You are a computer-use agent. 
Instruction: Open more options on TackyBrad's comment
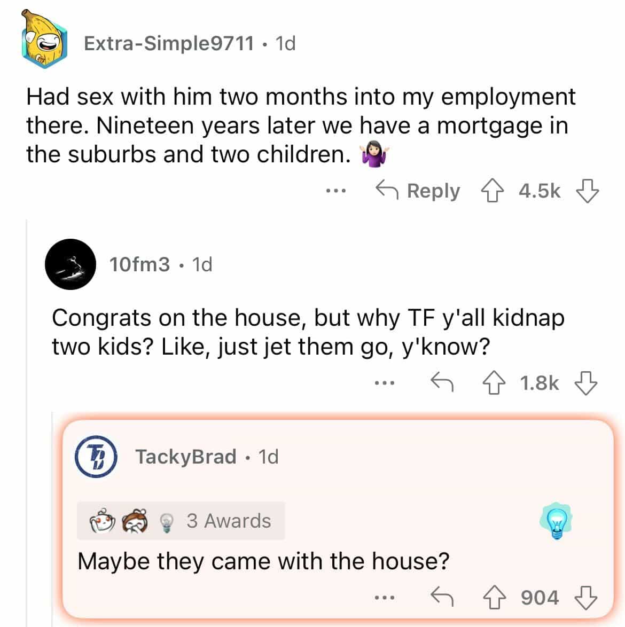[x=385, y=597]
